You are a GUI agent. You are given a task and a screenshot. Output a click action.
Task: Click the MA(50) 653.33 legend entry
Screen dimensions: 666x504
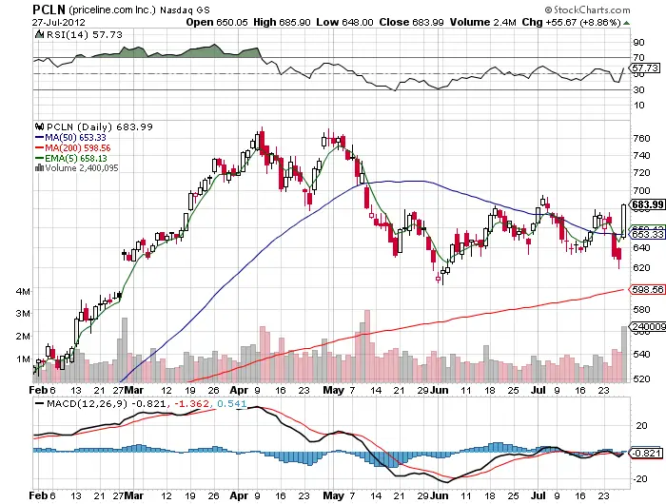pyautogui.click(x=75, y=138)
